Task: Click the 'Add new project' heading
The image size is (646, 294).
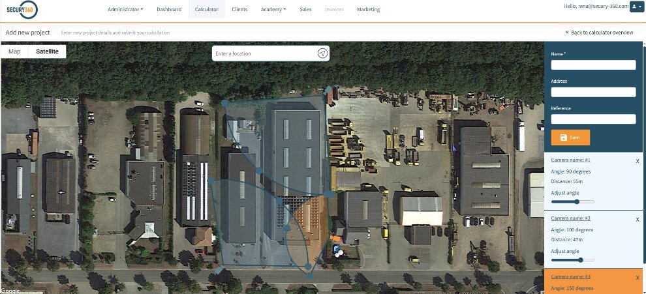Action: pyautogui.click(x=27, y=33)
